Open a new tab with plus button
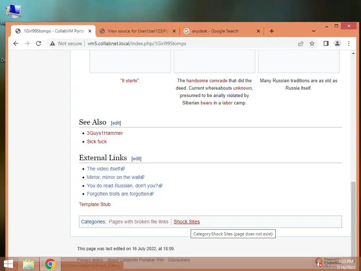 272,31
